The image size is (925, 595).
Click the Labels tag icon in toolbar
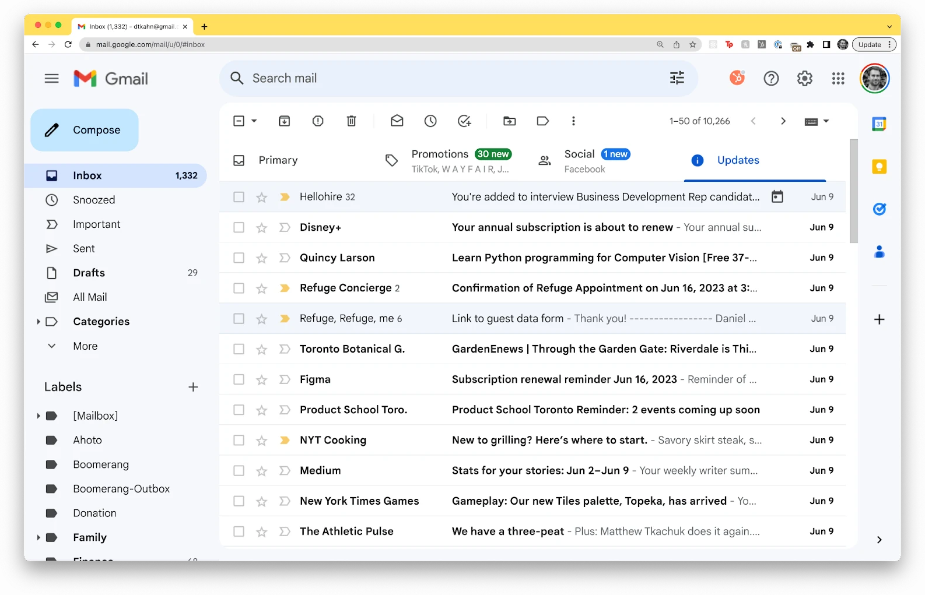click(543, 121)
